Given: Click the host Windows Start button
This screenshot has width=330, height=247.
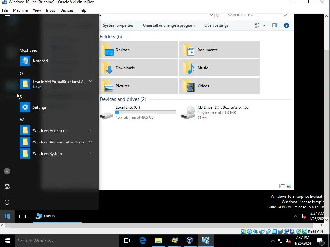Looking at the screenshot, I should pyautogui.click(x=8, y=241).
